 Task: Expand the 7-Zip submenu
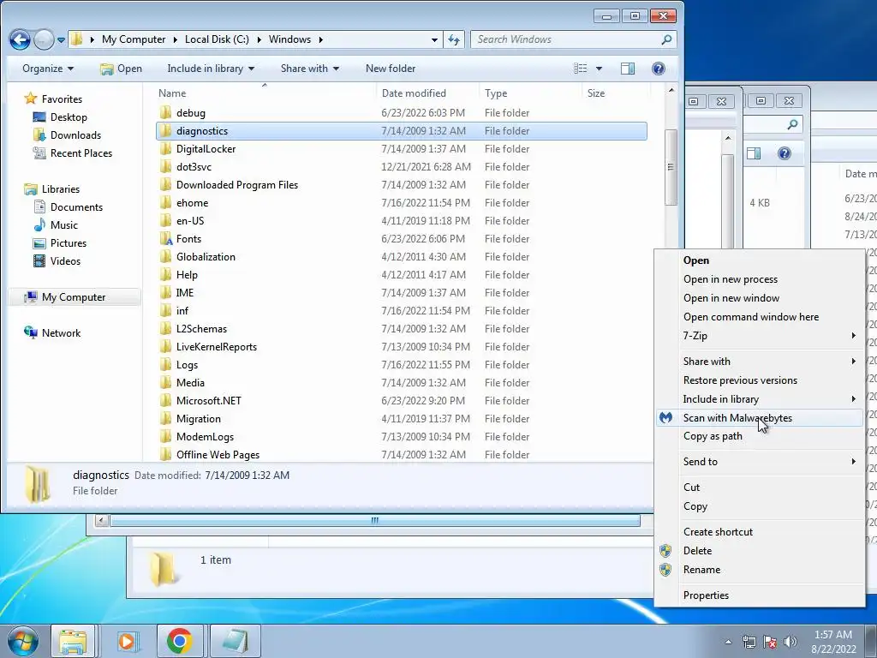pyautogui.click(x=759, y=336)
